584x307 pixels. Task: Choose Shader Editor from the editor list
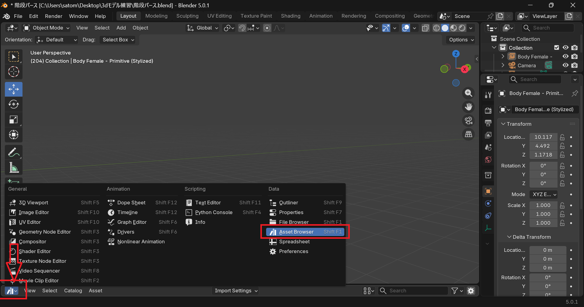35,251
